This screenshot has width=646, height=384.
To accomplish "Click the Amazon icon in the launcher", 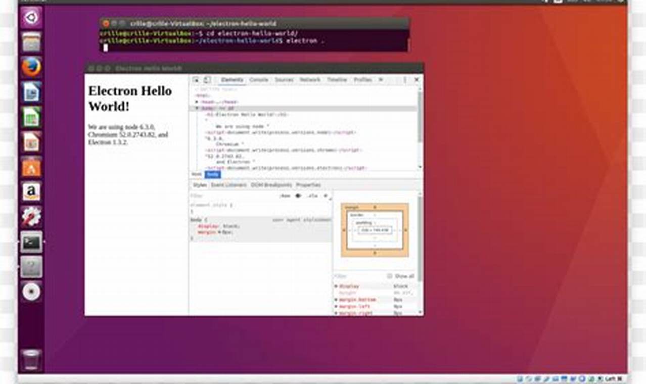I will point(31,192).
